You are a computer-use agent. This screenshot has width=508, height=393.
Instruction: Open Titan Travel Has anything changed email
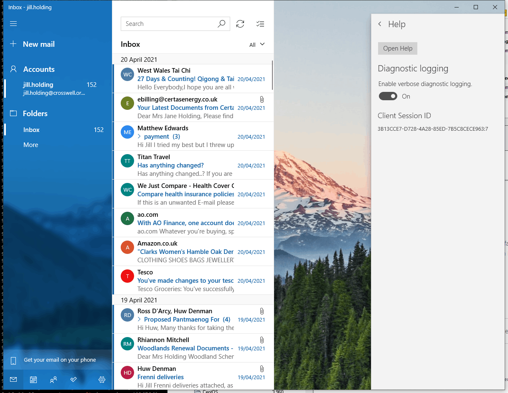tap(193, 165)
